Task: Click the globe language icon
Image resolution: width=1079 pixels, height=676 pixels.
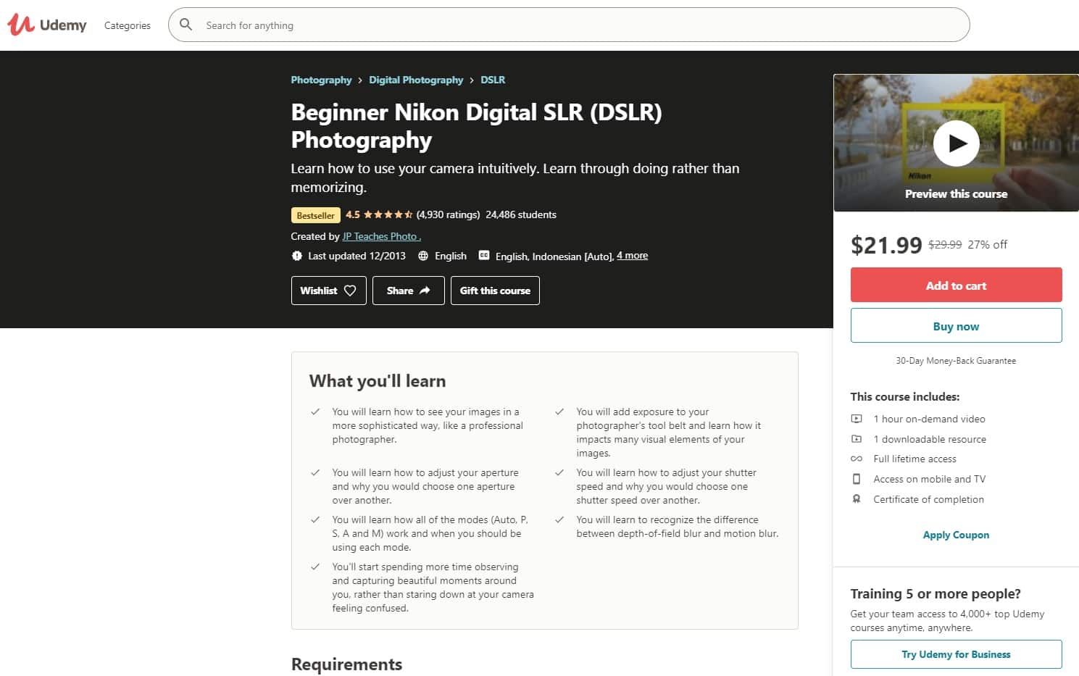Action: tap(423, 256)
